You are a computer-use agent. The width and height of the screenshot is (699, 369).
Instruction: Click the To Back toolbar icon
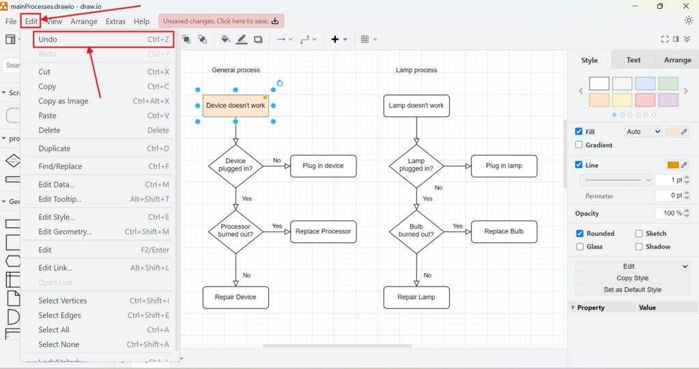coord(202,40)
